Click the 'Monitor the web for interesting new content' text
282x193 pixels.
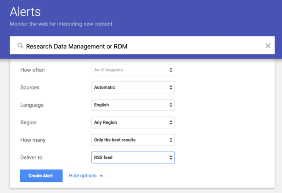[61, 24]
